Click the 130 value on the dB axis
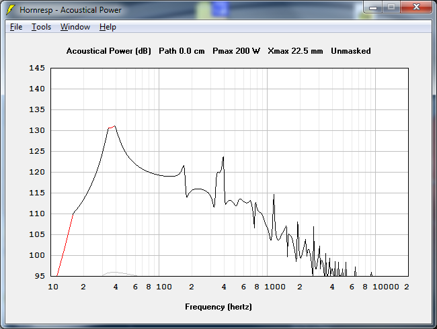 [x=37, y=130]
